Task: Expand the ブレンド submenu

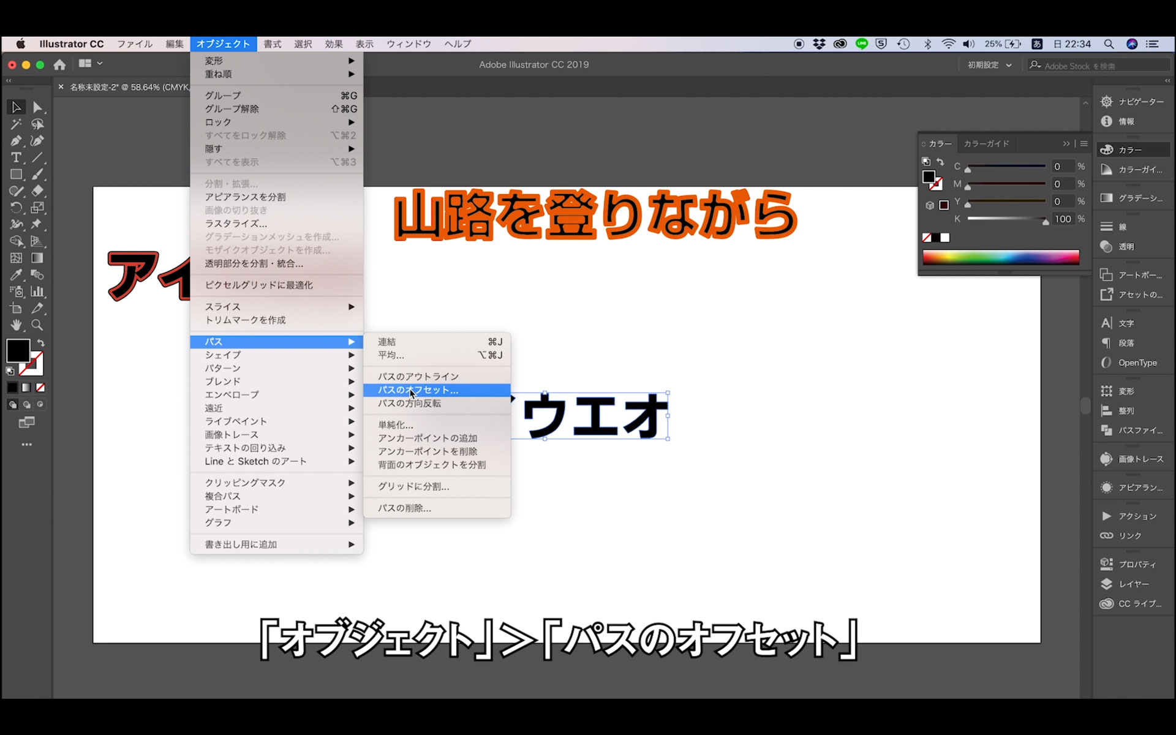Action: (277, 382)
